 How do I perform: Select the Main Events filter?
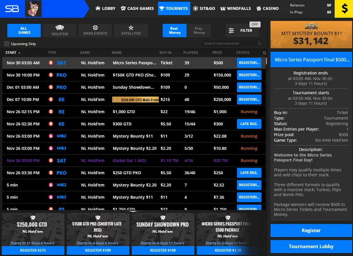click(95, 31)
